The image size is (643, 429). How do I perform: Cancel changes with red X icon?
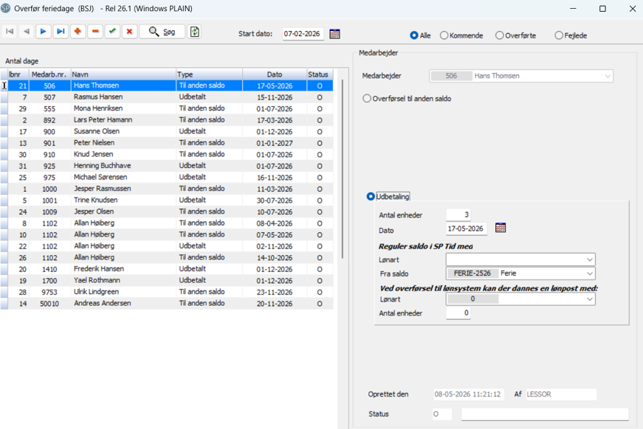(130, 32)
